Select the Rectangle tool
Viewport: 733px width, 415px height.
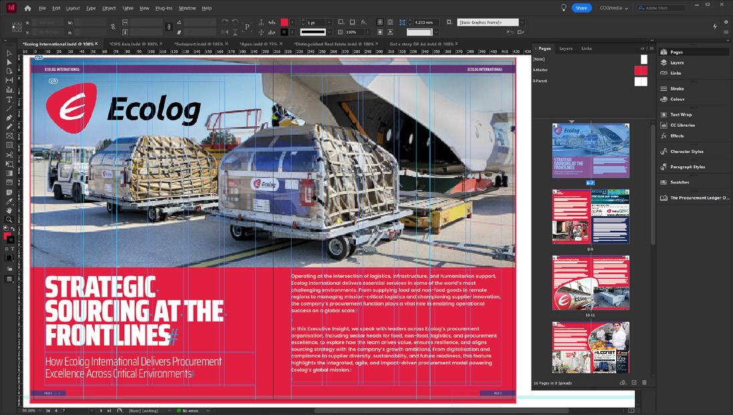click(x=9, y=145)
